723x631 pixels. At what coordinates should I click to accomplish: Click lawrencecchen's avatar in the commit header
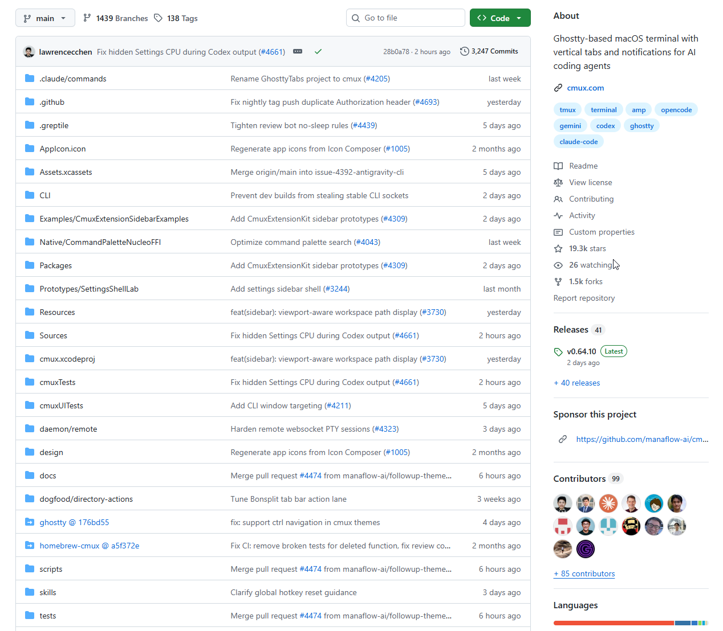29,52
